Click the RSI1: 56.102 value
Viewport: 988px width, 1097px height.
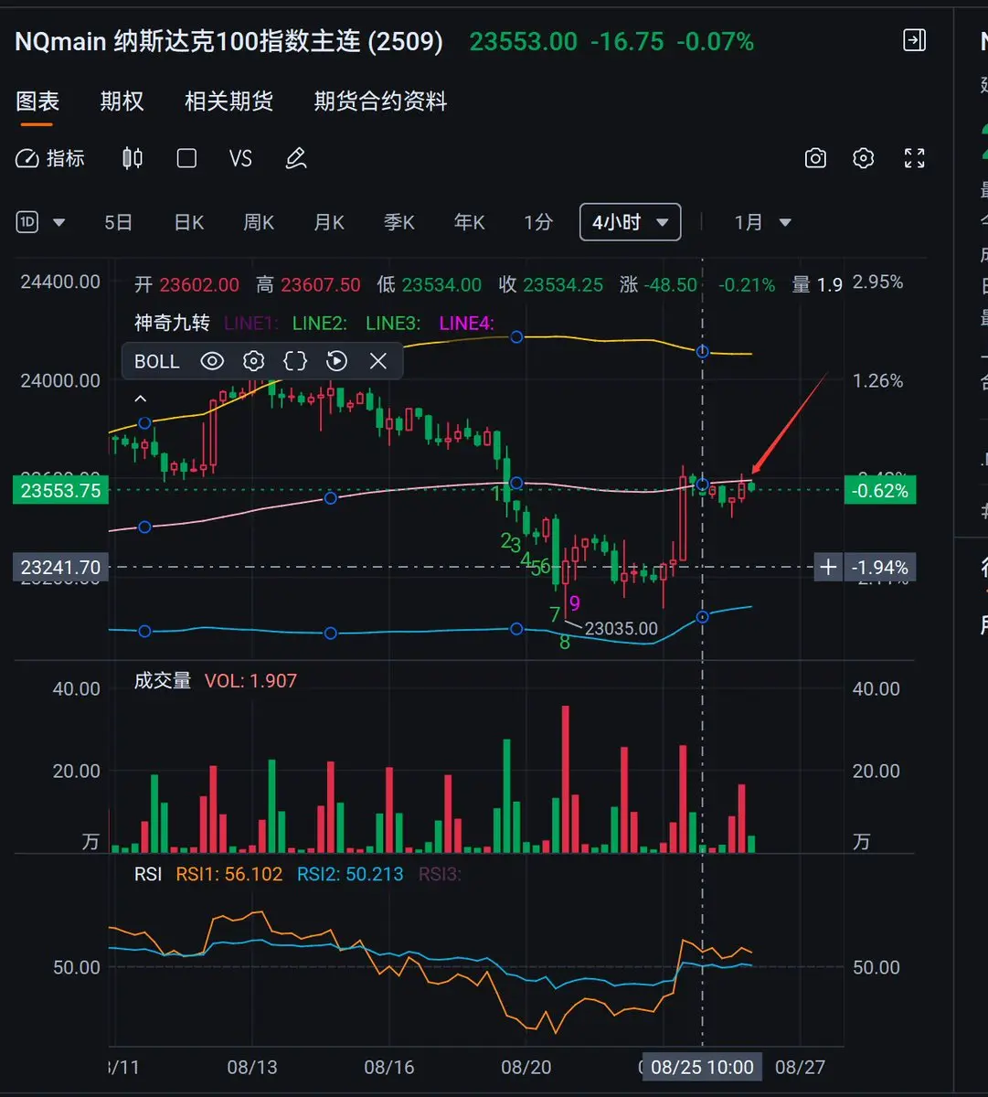tap(229, 874)
